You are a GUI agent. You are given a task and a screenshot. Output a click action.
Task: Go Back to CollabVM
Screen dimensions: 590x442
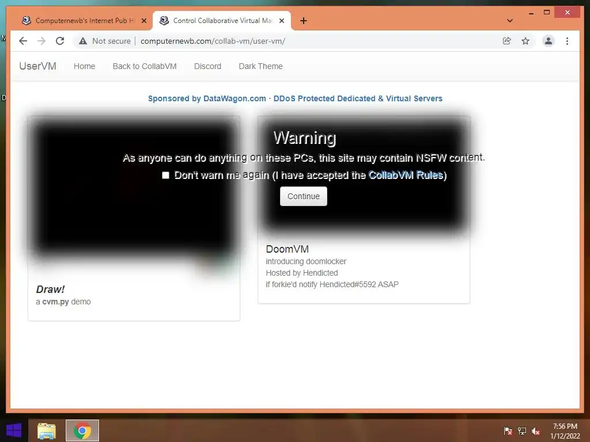pos(145,66)
